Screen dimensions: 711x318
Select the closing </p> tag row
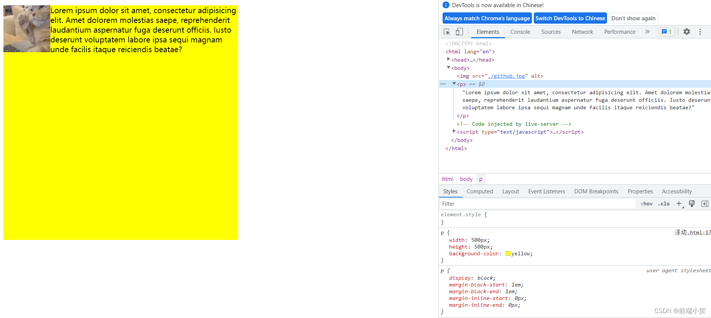point(463,116)
